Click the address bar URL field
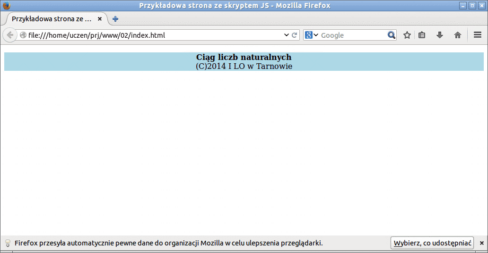488x253 pixels. coord(151,35)
